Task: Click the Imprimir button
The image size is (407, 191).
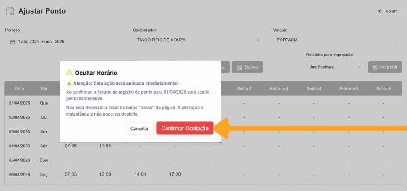Action: point(385,67)
